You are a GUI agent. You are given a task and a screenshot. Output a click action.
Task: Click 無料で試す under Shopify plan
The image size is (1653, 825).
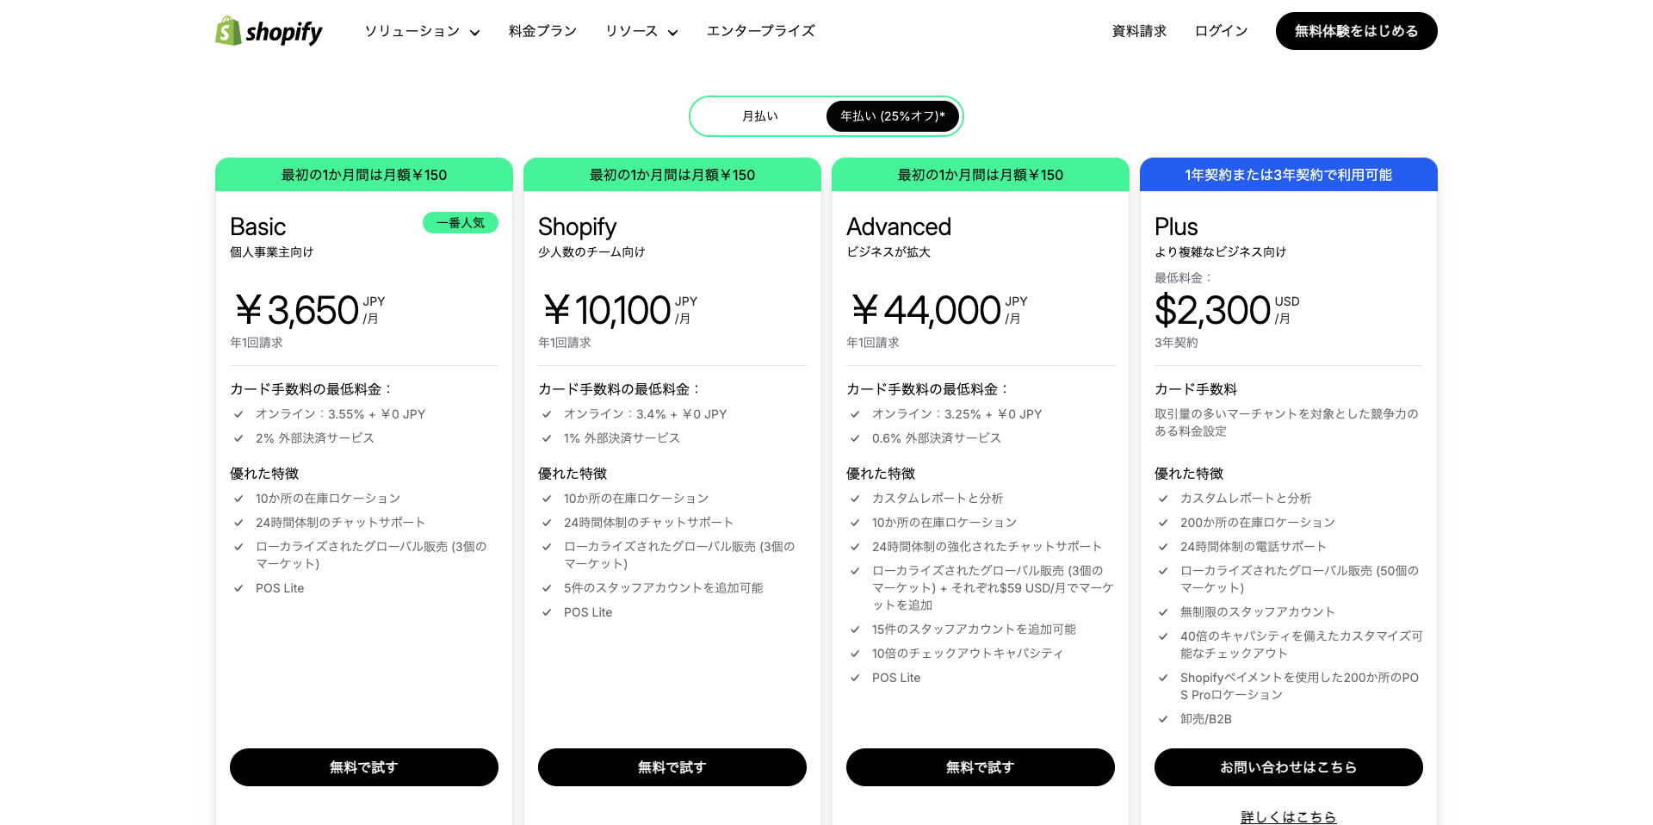click(x=672, y=767)
